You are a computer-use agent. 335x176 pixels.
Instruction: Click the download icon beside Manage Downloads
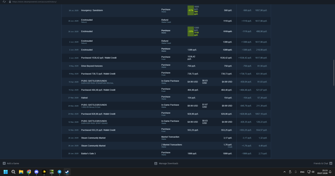[156, 163]
